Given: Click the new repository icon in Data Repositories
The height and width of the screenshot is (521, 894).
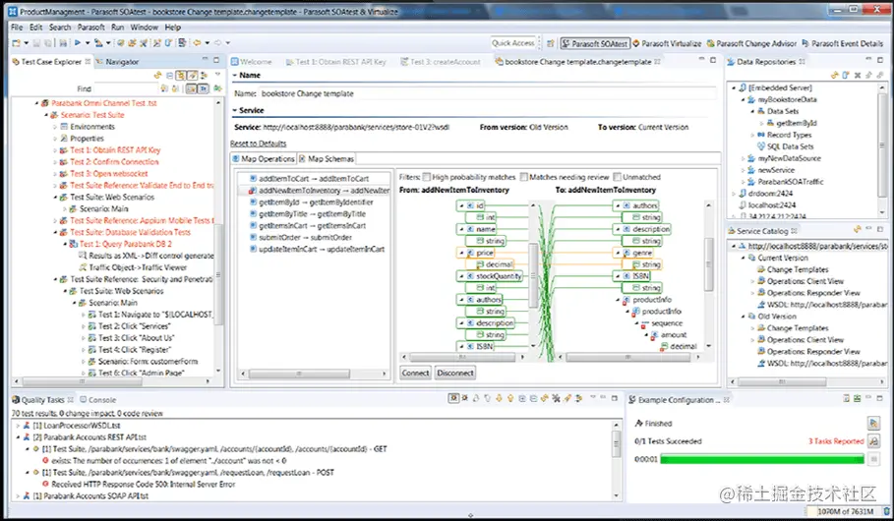Looking at the screenshot, I should point(846,75).
